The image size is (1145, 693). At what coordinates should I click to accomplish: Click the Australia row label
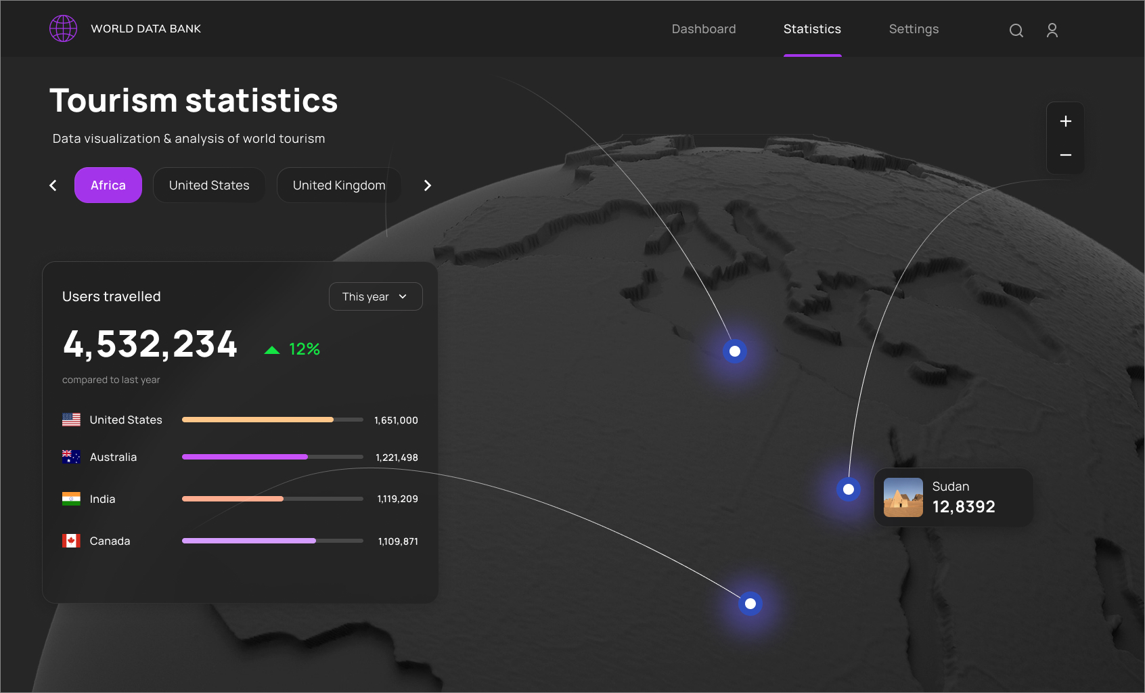pyautogui.click(x=113, y=457)
